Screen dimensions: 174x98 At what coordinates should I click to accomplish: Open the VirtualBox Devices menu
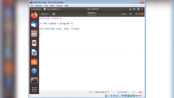[60, 5]
